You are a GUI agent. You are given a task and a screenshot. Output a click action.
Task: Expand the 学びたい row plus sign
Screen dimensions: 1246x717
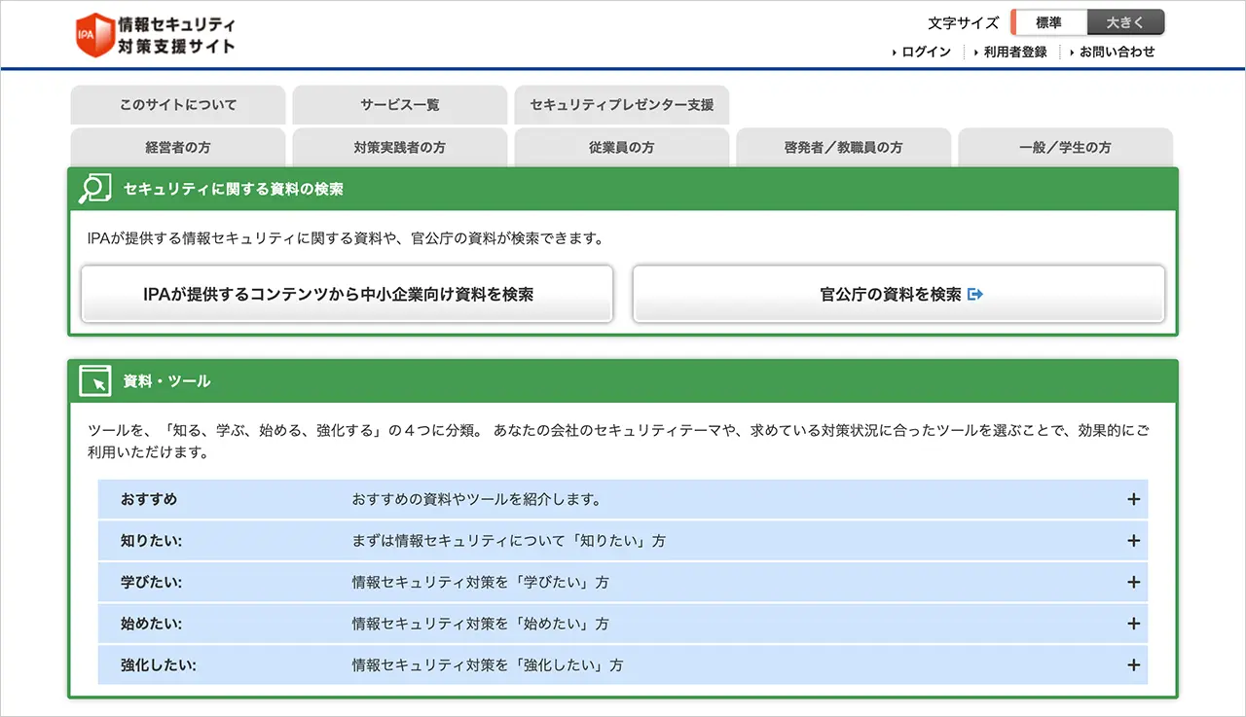pos(1133,582)
